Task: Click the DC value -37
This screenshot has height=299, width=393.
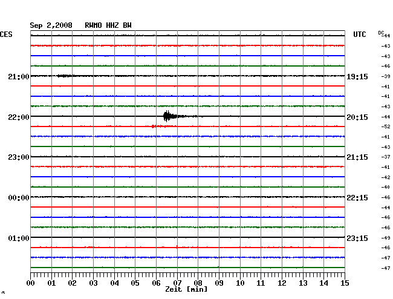Action: (x=386, y=157)
